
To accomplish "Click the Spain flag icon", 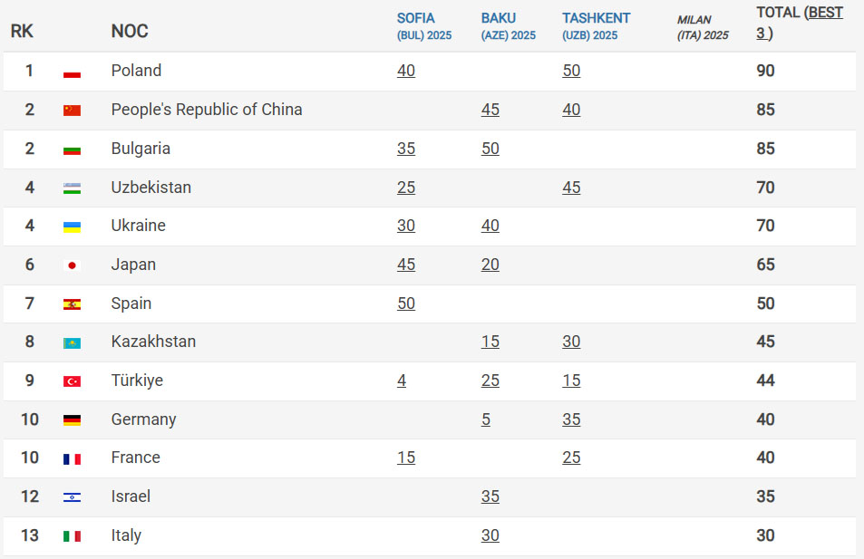I will 72,304.
